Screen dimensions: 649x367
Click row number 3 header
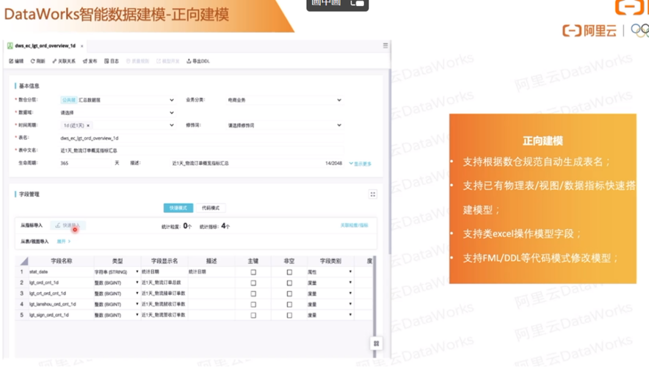[21, 294]
